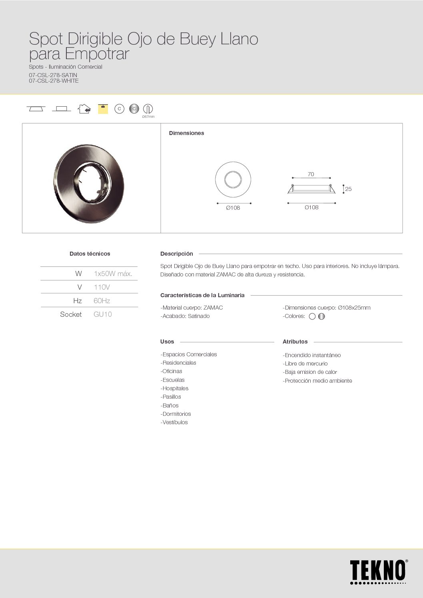Click '-Libre de mercurio' attribute
The image size is (423, 598).
(x=305, y=364)
